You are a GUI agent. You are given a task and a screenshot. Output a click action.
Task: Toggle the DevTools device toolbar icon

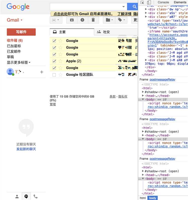pos(149,3)
